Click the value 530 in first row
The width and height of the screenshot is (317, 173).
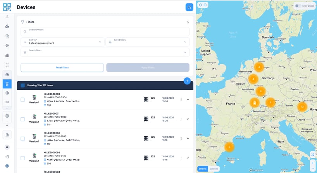pos(49,105)
